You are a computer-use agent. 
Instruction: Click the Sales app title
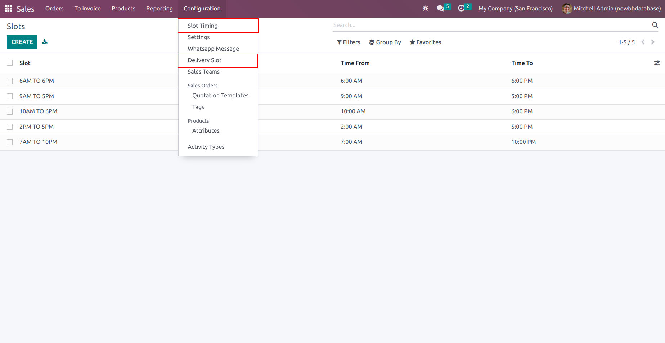pos(26,9)
